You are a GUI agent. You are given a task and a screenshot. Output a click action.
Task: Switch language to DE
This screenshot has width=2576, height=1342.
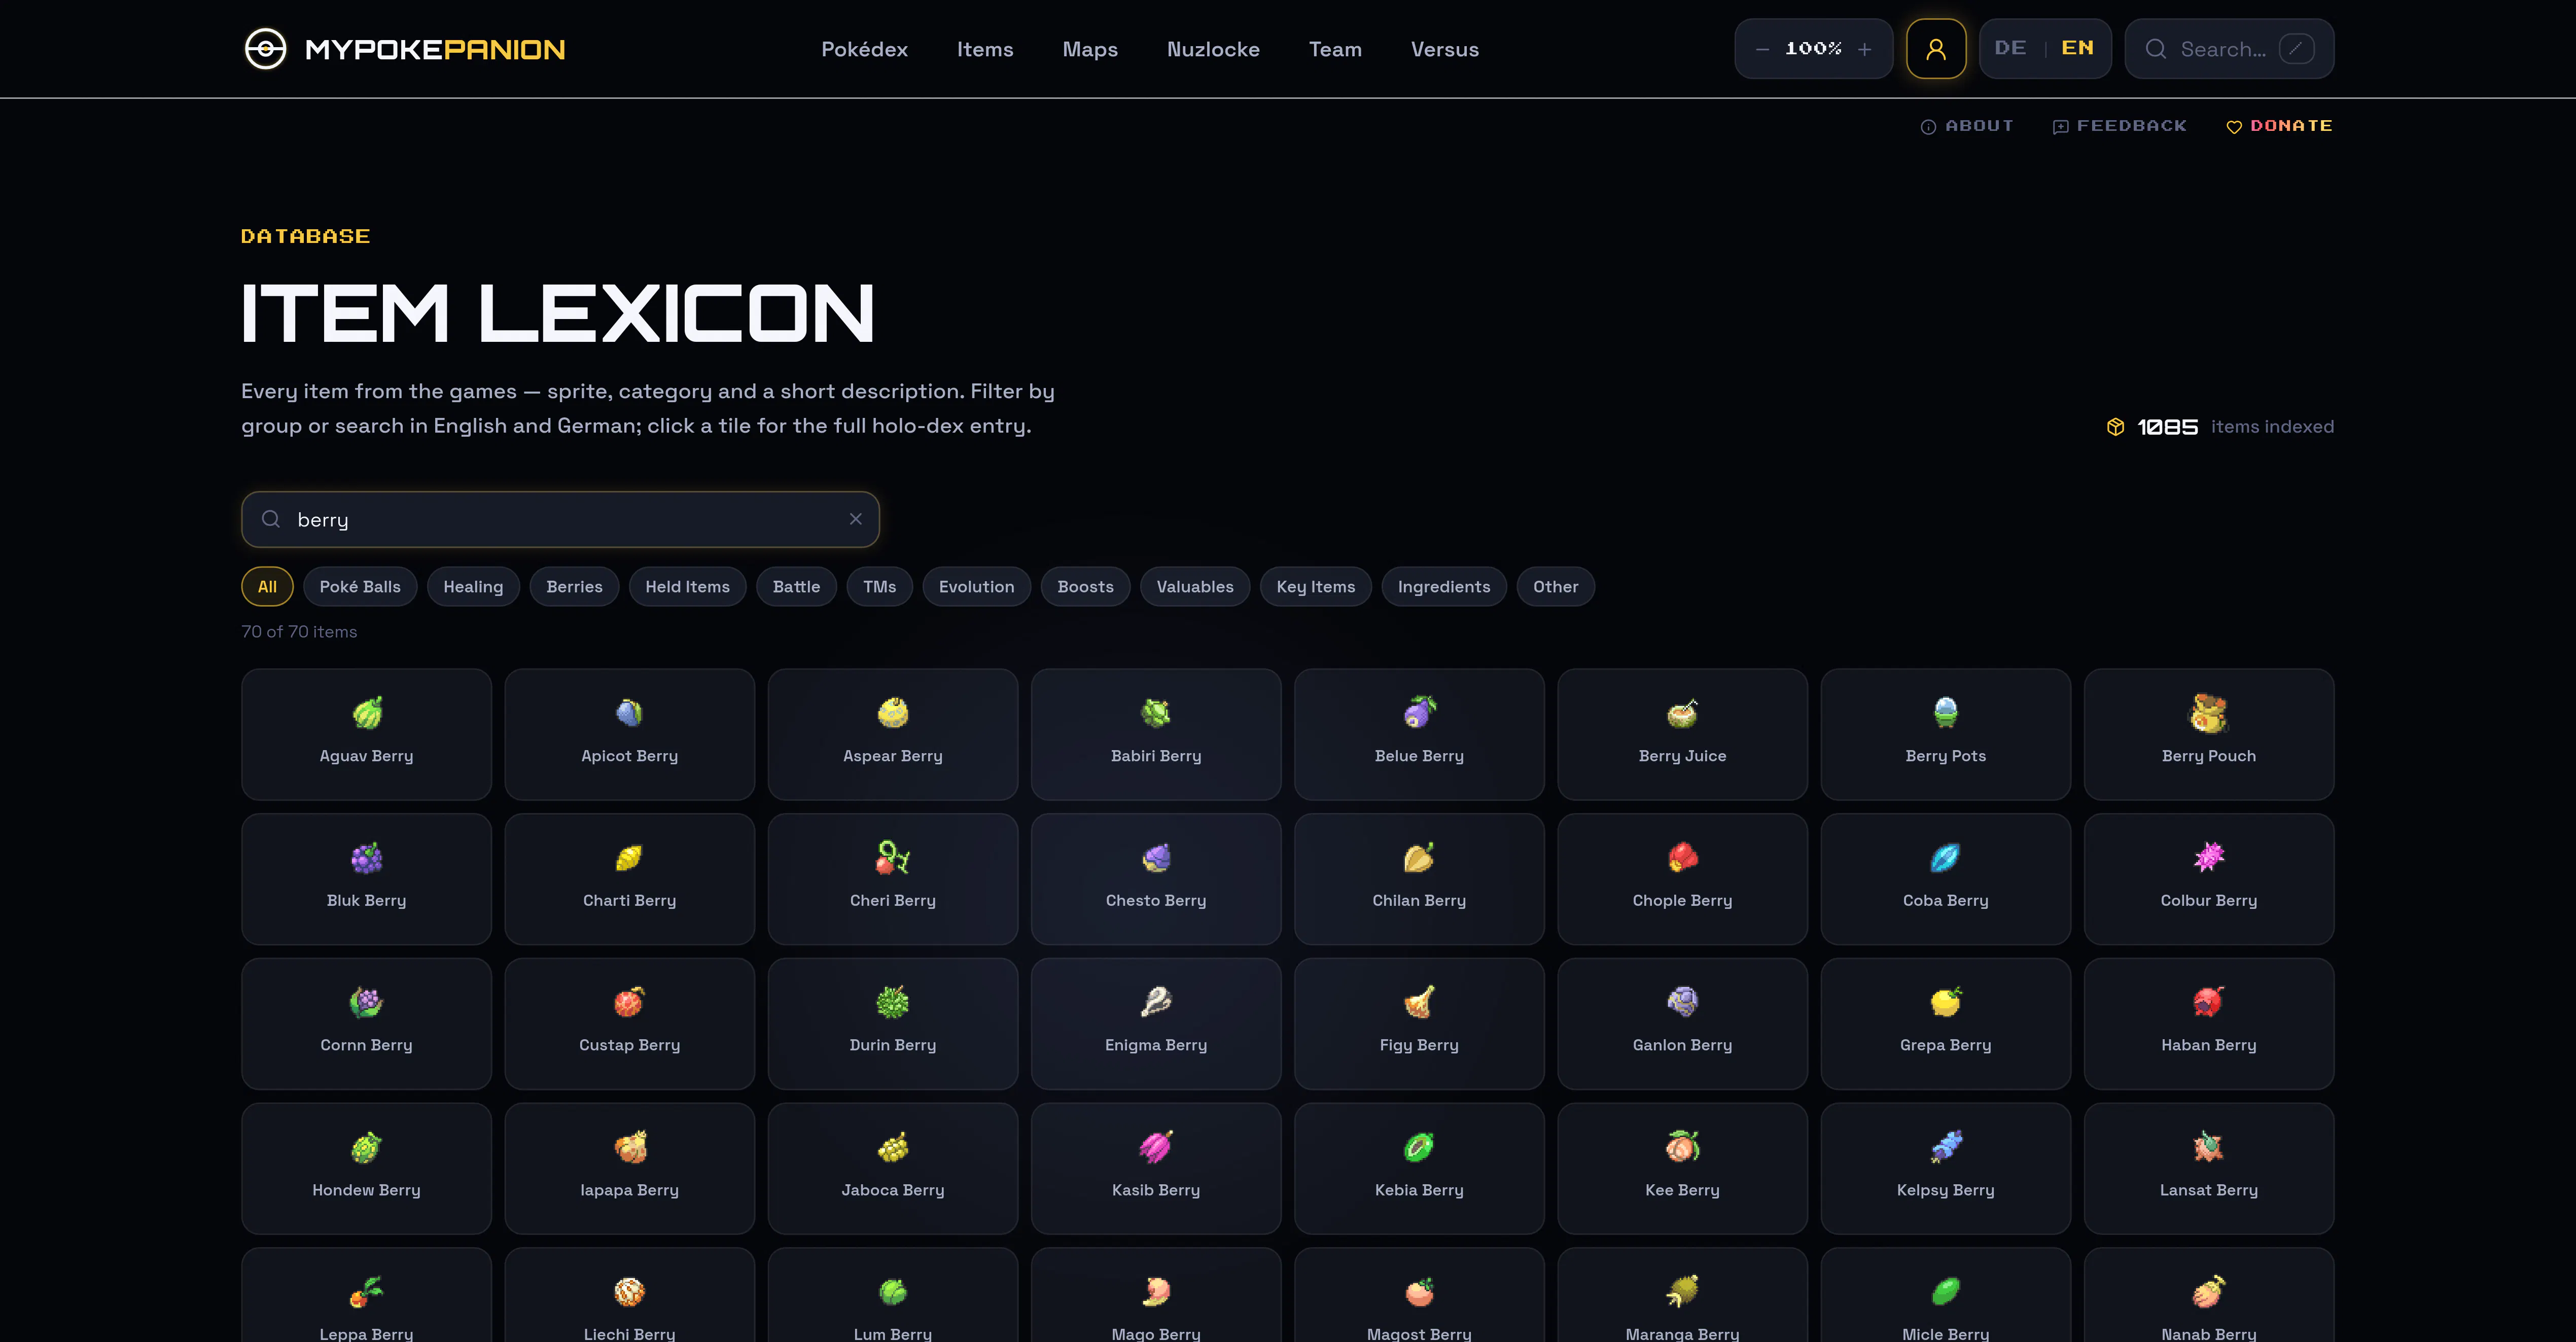2010,48
